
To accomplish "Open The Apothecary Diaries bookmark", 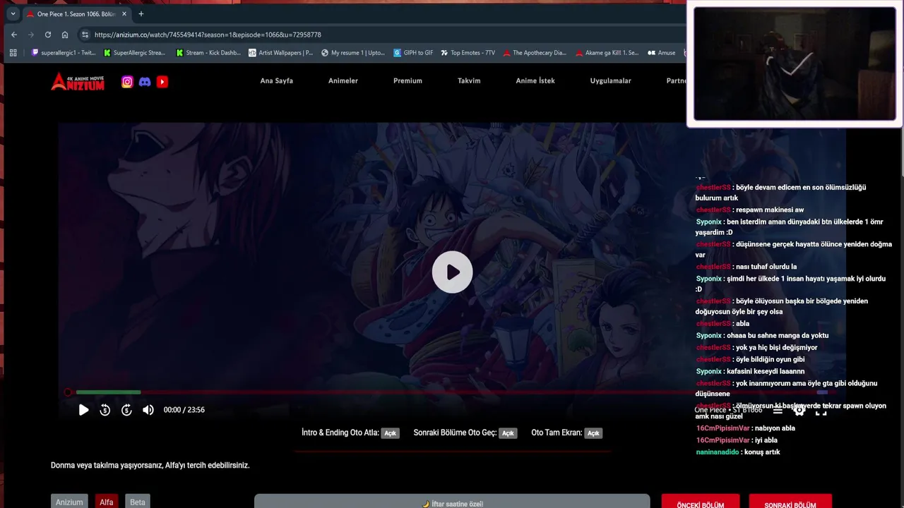I will pos(535,53).
